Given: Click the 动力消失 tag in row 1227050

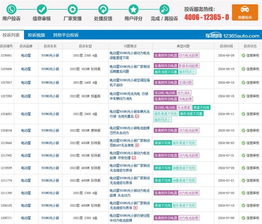Looking at the screenshot, I should click(184, 93).
